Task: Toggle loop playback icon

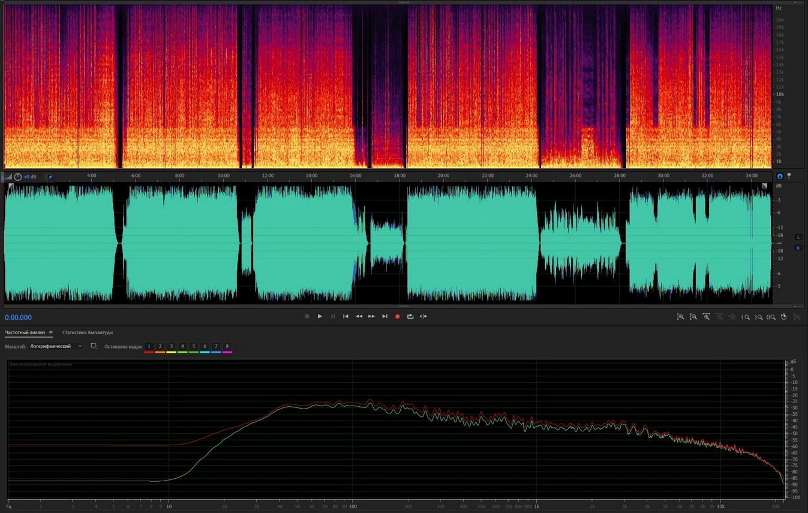Action: pyautogui.click(x=410, y=316)
